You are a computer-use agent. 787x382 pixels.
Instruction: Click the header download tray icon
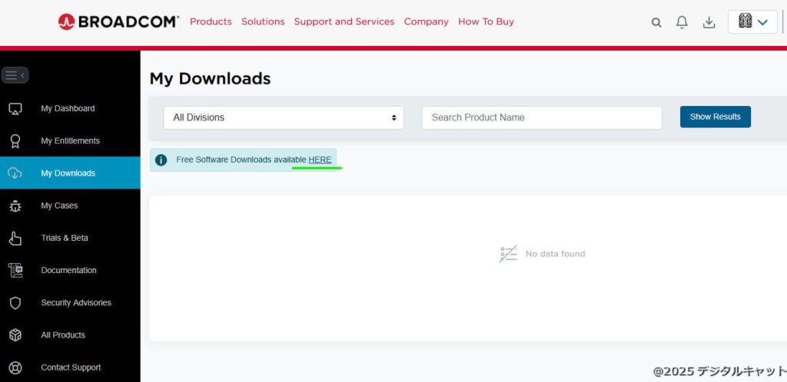(x=709, y=22)
